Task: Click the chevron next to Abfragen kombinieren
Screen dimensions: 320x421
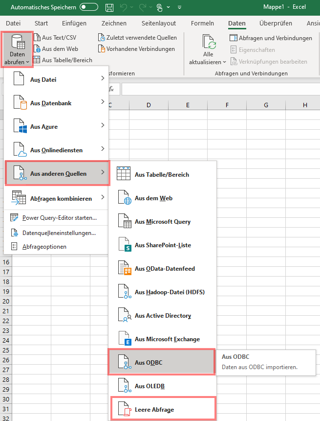Action: coord(103,197)
